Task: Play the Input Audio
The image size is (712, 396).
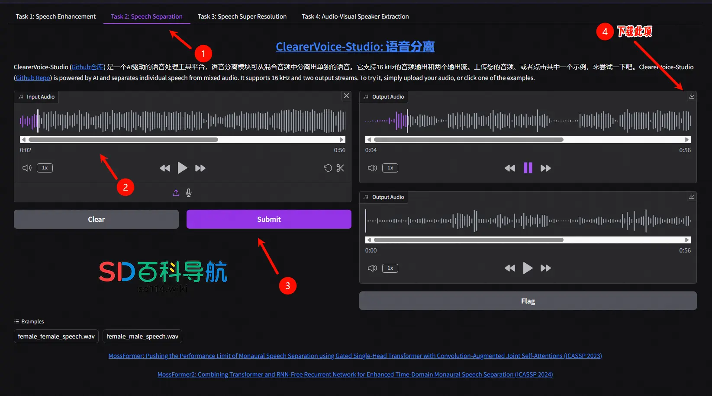Action: [182, 168]
